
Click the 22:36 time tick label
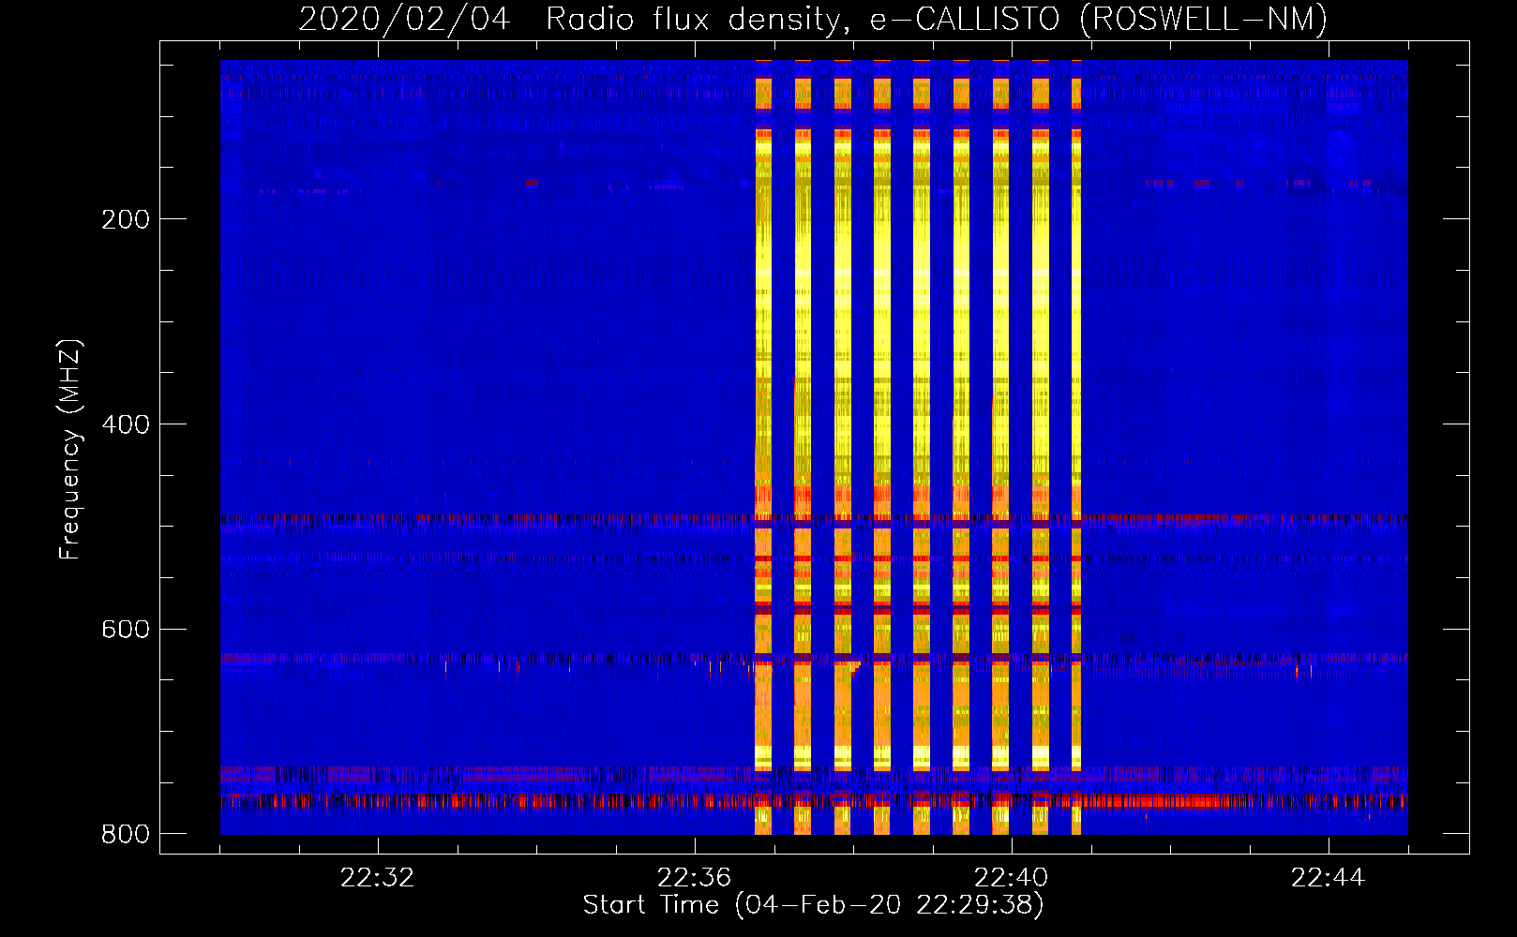pyautogui.click(x=694, y=878)
